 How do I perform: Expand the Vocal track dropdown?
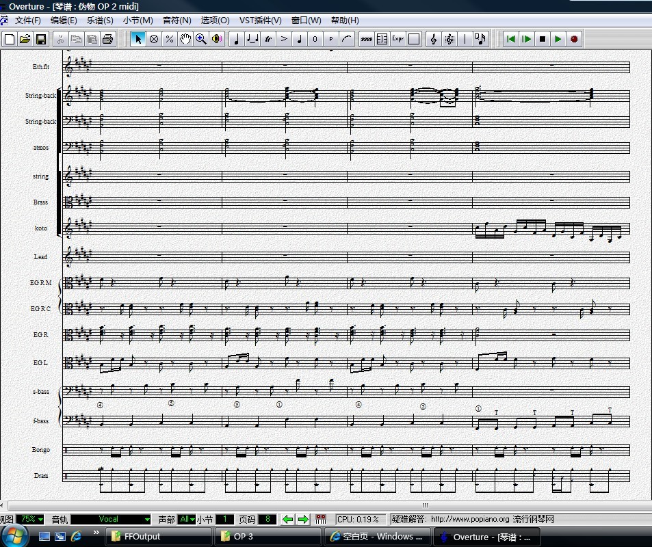click(111, 520)
